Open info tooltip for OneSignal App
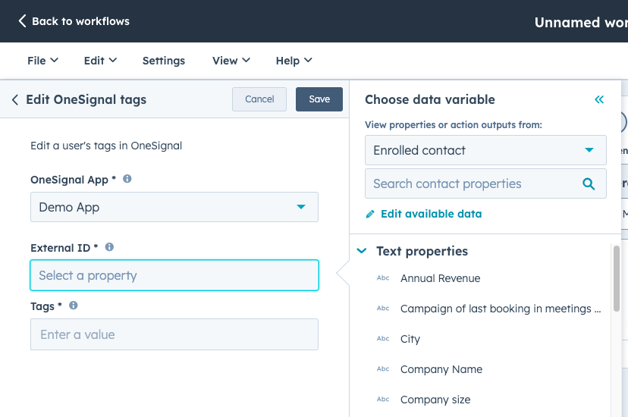Screen dimensions: 628x417 (x=127, y=179)
